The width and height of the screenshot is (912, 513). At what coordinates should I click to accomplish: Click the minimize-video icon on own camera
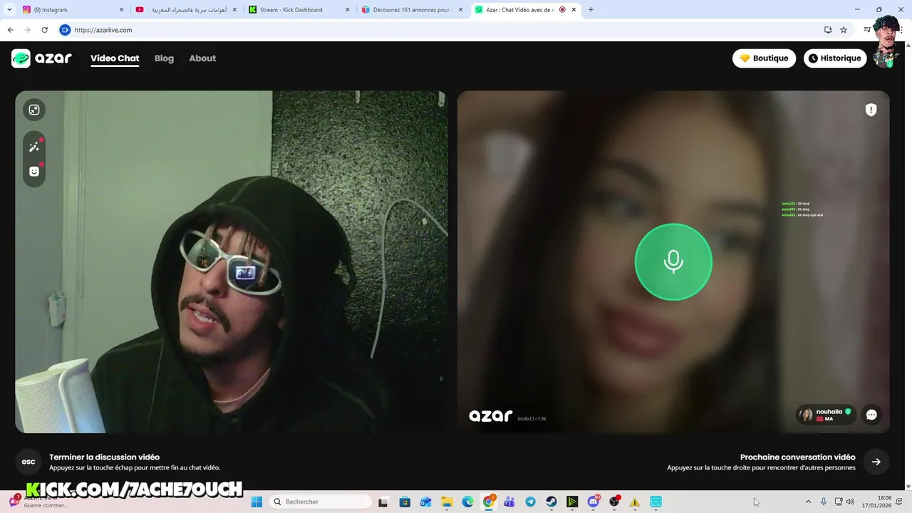tap(34, 110)
